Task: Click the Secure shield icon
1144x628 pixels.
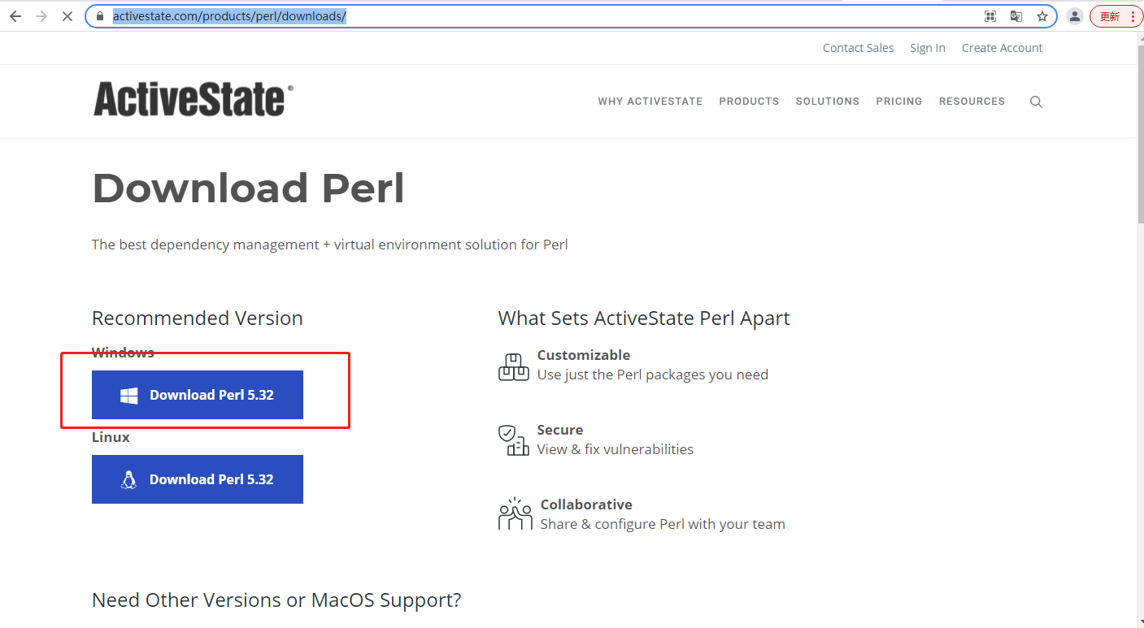Action: [x=513, y=441]
